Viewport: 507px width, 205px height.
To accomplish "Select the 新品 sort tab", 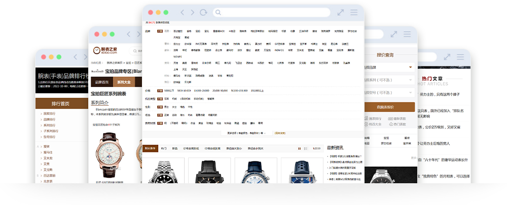I will pos(175,148).
